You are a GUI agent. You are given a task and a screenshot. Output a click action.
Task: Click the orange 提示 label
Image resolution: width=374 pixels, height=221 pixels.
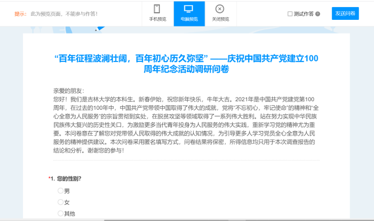coord(20,14)
